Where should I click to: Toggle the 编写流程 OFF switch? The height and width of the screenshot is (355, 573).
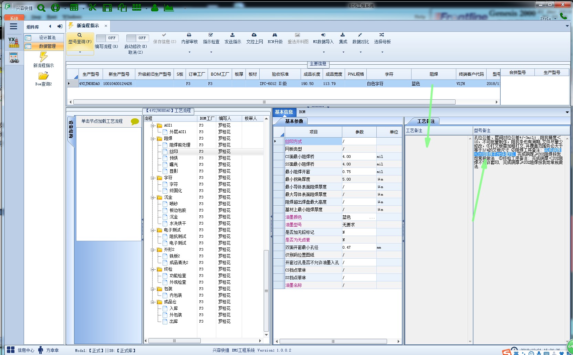(x=107, y=38)
